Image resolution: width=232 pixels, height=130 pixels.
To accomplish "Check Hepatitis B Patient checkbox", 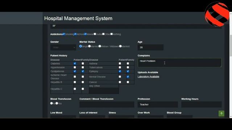I will click(75, 82).
